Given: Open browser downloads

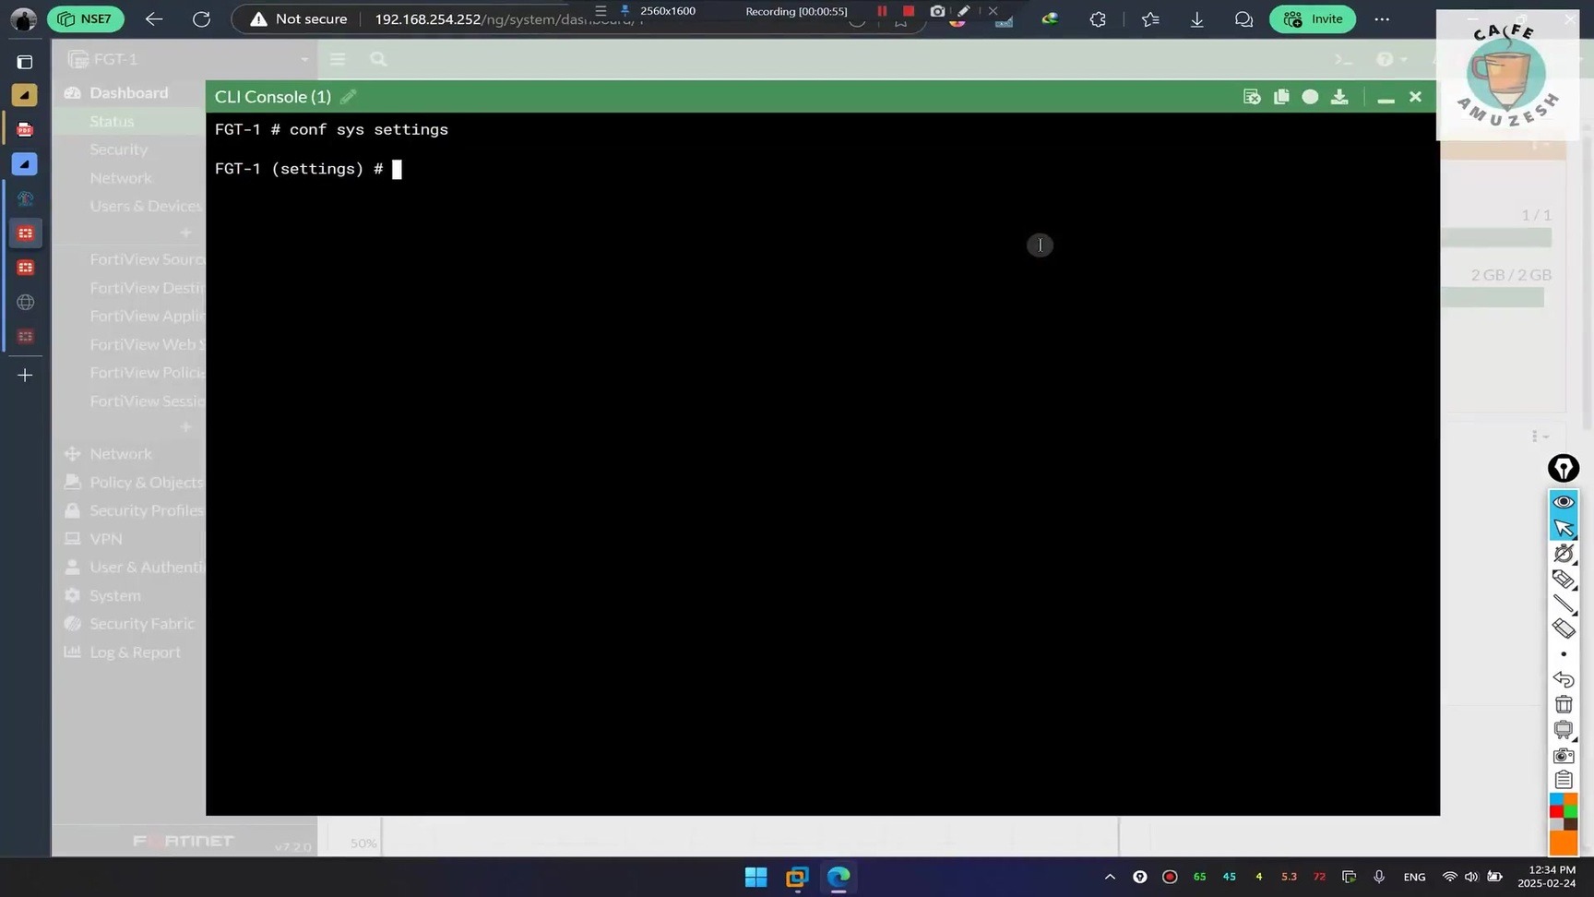Looking at the screenshot, I should (1197, 18).
